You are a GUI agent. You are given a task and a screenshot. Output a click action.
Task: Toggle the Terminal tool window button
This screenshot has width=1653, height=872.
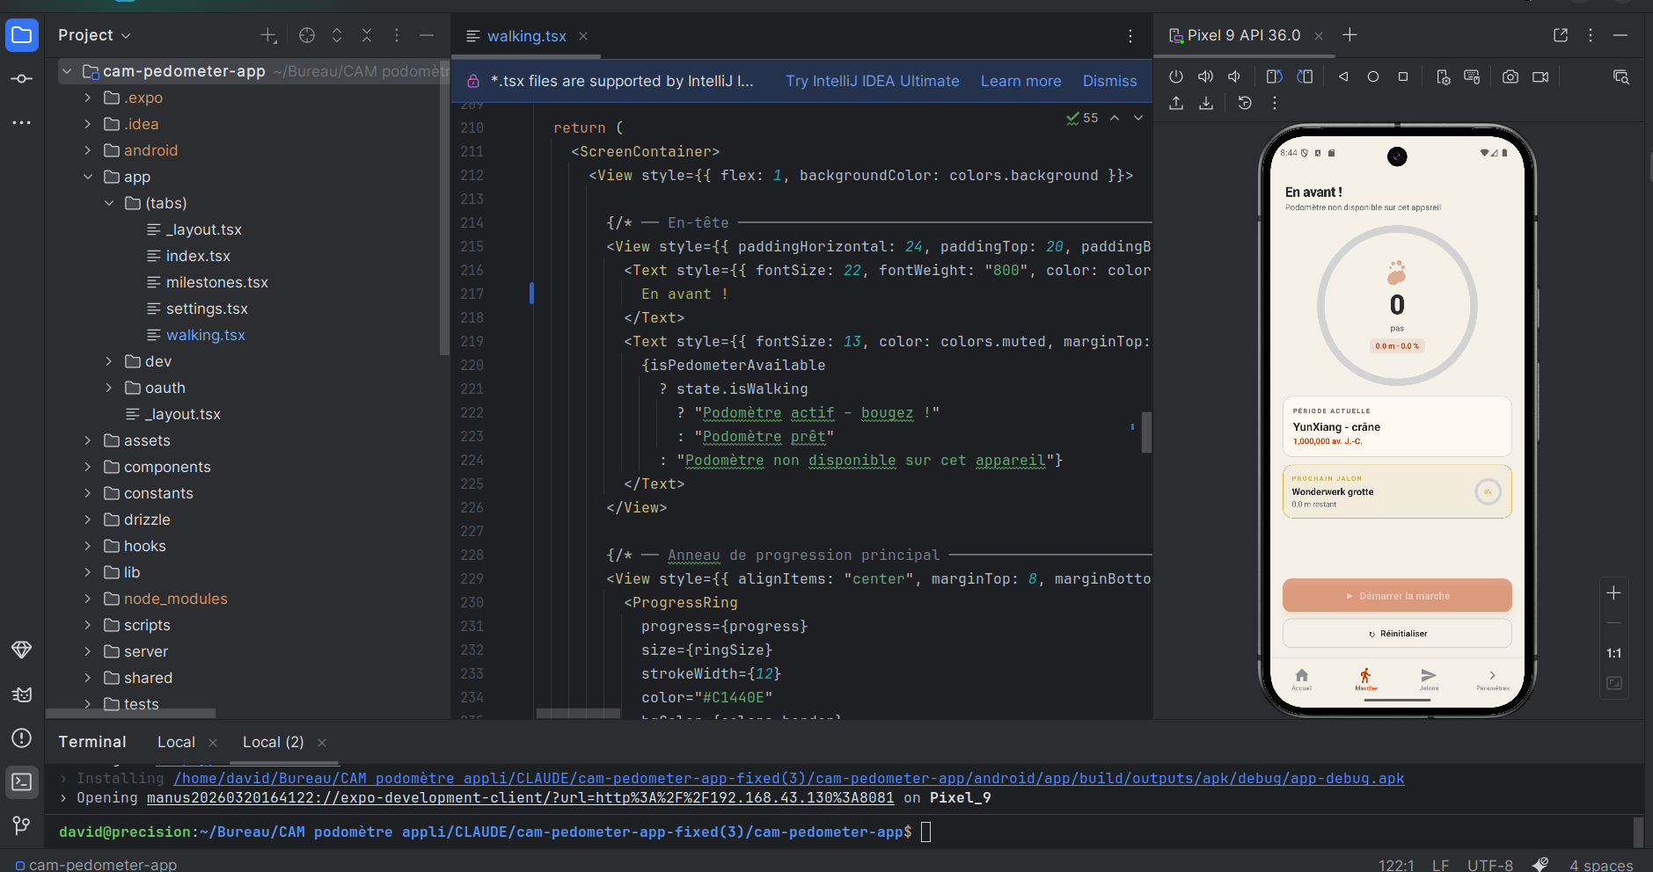coord(22,781)
